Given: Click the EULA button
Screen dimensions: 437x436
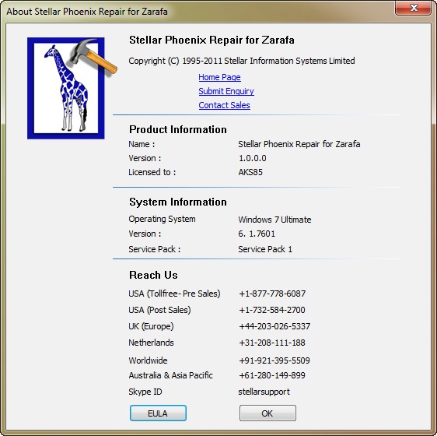Looking at the screenshot, I should point(158,413).
